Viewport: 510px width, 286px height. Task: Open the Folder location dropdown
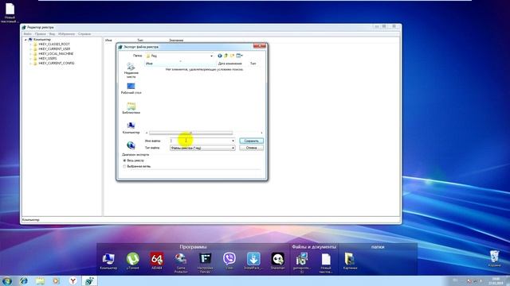pyautogui.click(x=179, y=56)
